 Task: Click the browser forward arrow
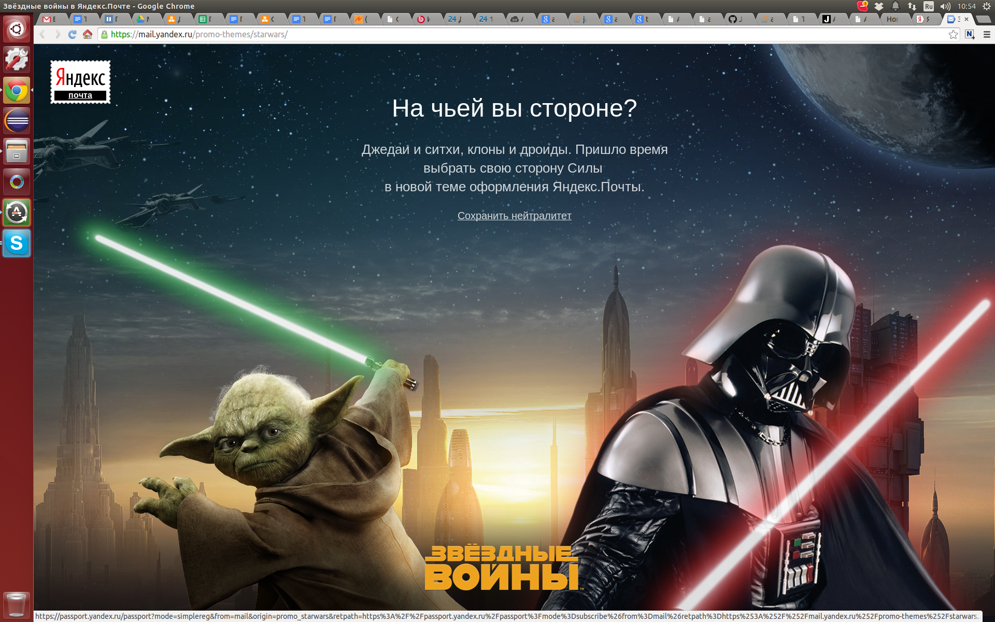(x=58, y=34)
